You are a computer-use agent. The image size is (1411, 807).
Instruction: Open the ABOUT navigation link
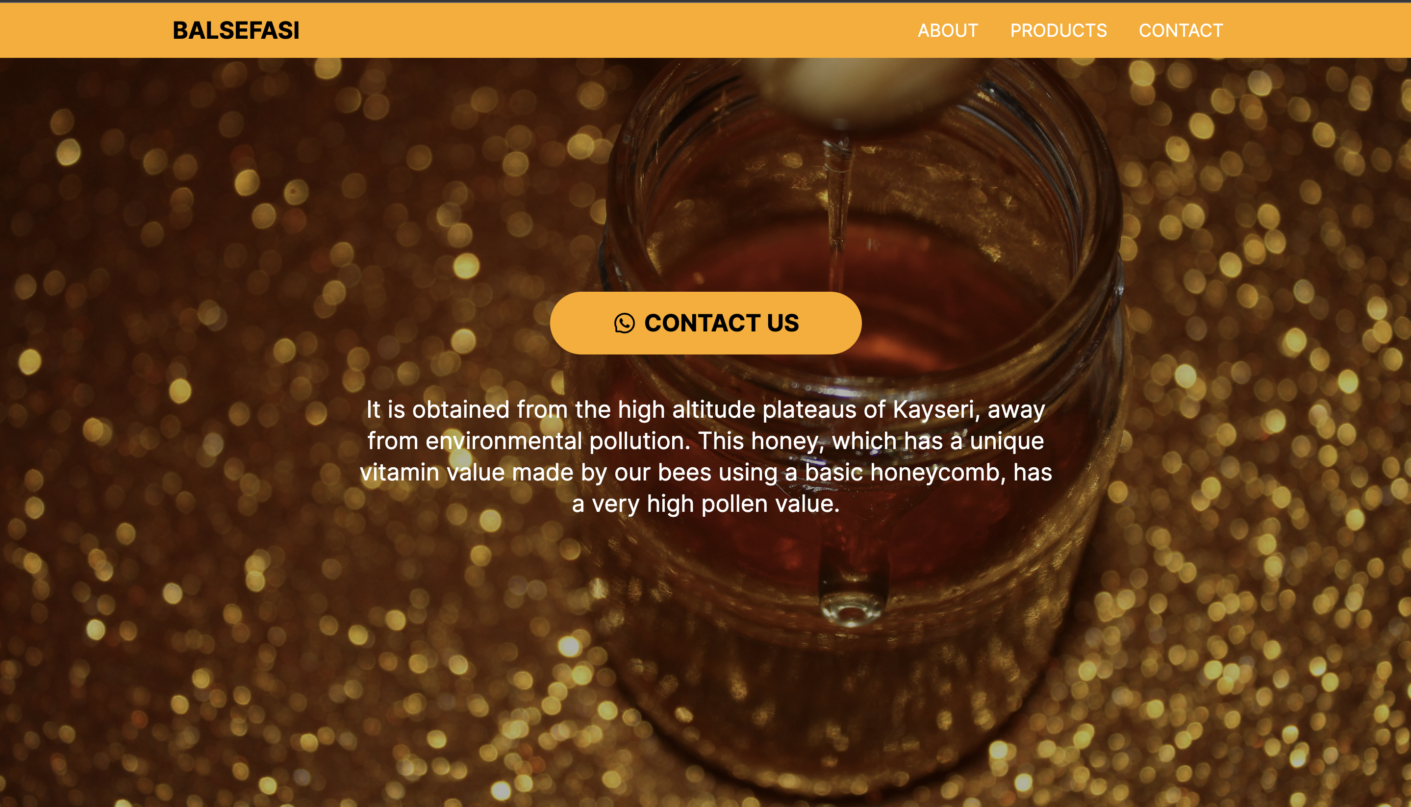(x=948, y=30)
